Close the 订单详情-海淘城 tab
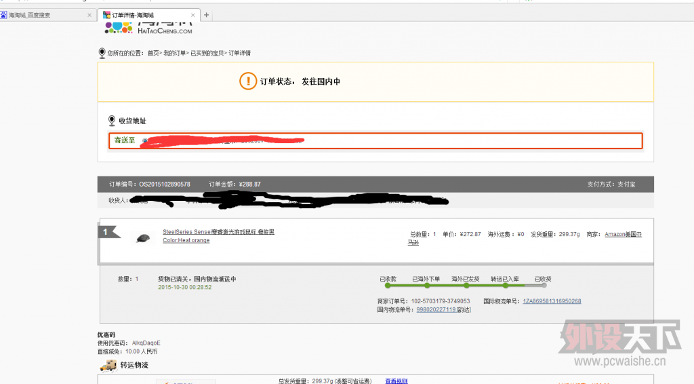Image resolution: width=694 pixels, height=384 pixels. point(192,15)
